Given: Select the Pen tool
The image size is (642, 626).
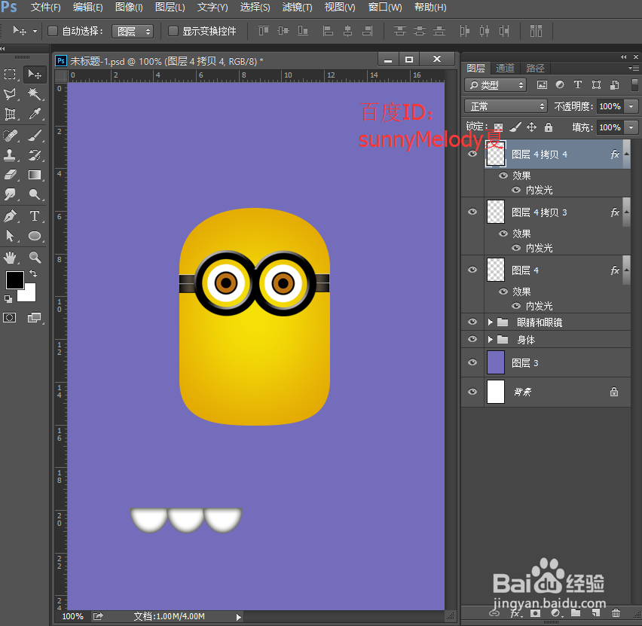Looking at the screenshot, I should pos(10,215).
